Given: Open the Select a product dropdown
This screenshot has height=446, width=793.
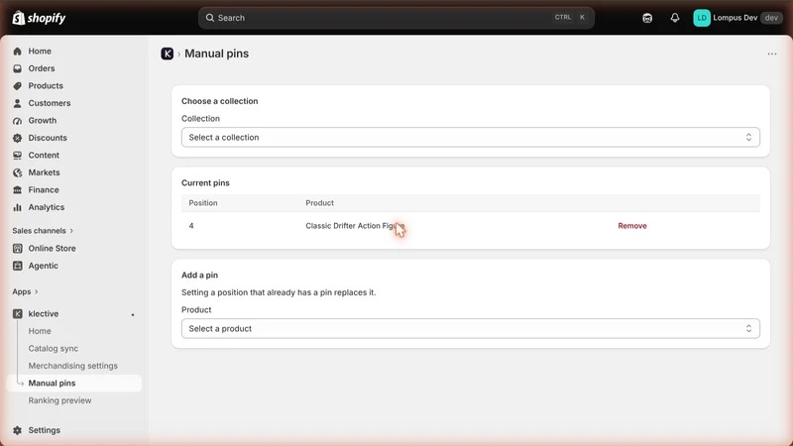Looking at the screenshot, I should [470, 329].
